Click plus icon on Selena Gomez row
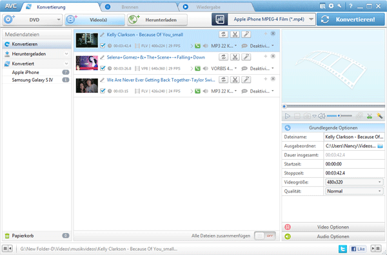The width and height of the screenshot is (387, 255). click(265, 56)
